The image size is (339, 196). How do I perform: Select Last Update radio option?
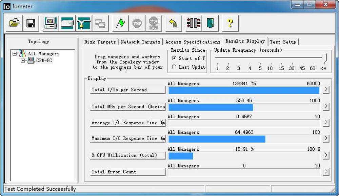click(174, 67)
